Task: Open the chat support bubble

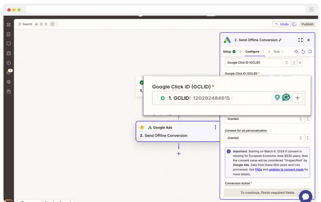Action: (x=305, y=196)
